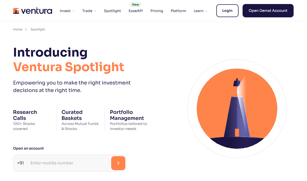Click the Research Calls heading
The height and width of the screenshot is (181, 307).
click(x=25, y=115)
